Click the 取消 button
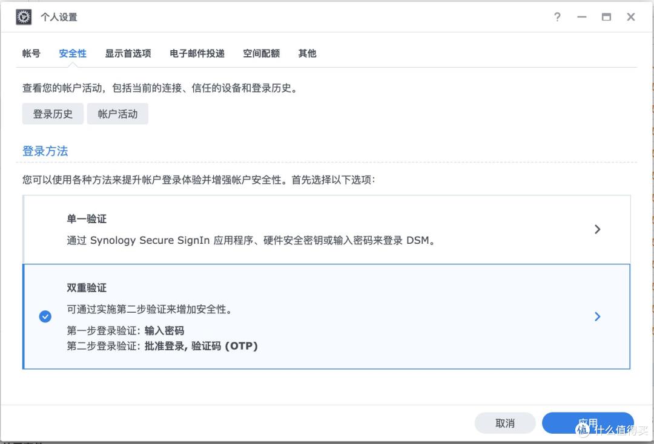 pos(505,423)
